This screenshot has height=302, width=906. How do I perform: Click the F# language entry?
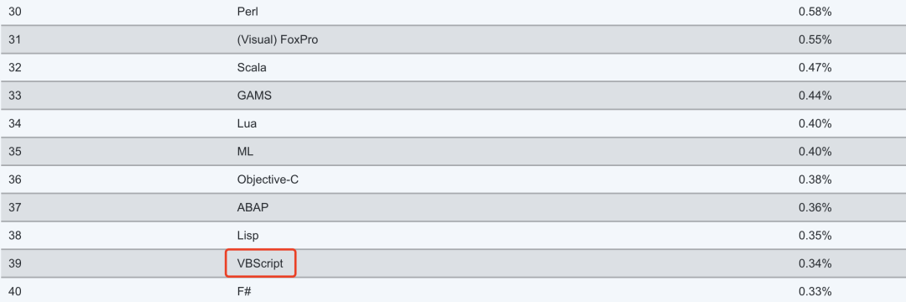pyautogui.click(x=244, y=292)
